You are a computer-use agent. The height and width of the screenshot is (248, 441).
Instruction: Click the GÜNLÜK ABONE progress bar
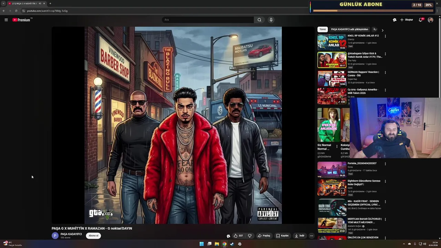pyautogui.click(x=372, y=11)
